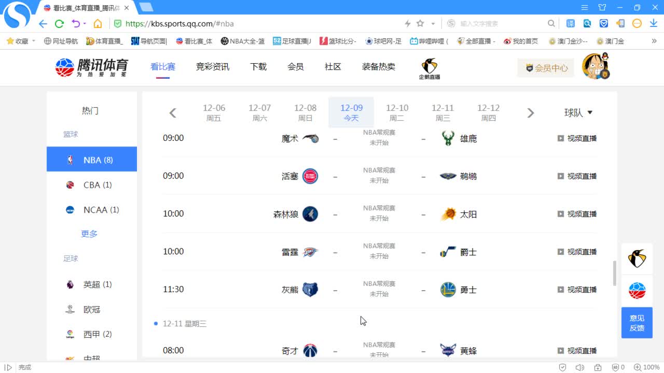Open the undo history dropdown arrow
Viewport: 664px width, 373px height.
click(x=85, y=23)
